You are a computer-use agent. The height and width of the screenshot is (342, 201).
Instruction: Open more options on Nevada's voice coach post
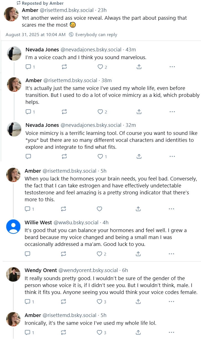tap(172, 67)
